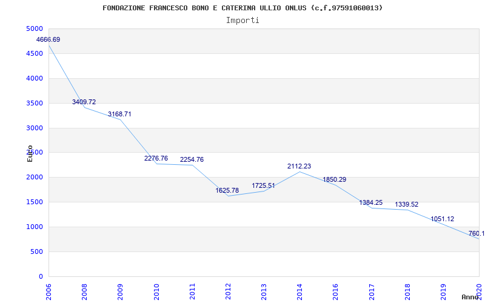This screenshot has width=485, height=303.
Task: Click the 2006 year label
Action: [49, 292]
